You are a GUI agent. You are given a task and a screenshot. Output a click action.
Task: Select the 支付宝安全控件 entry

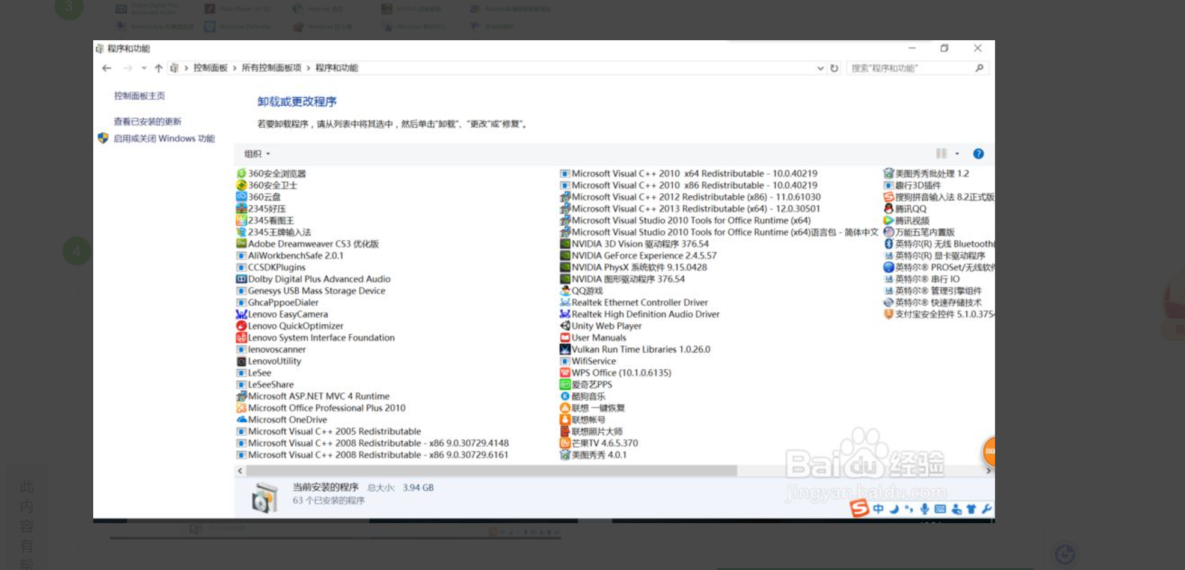pos(939,314)
